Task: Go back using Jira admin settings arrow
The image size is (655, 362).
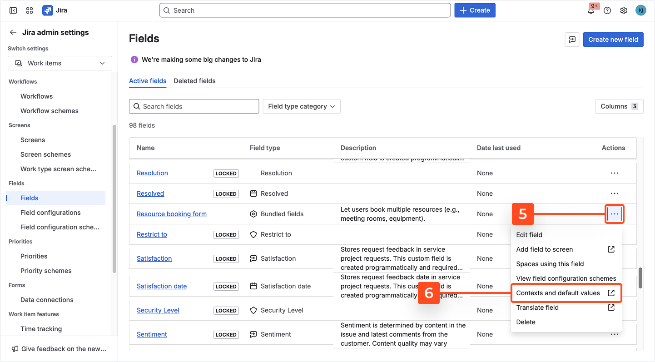Action: click(13, 32)
